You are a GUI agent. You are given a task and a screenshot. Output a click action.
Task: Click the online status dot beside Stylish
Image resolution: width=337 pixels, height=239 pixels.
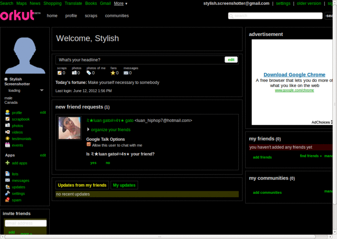click(x=6, y=79)
